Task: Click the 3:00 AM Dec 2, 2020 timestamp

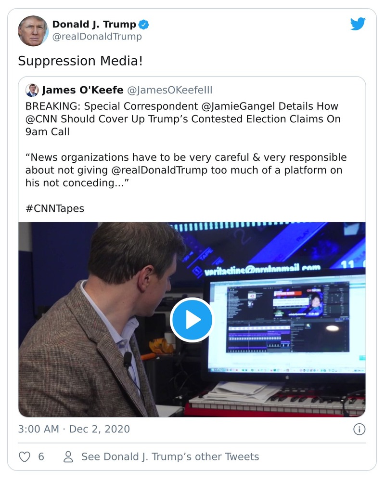Action: (74, 429)
